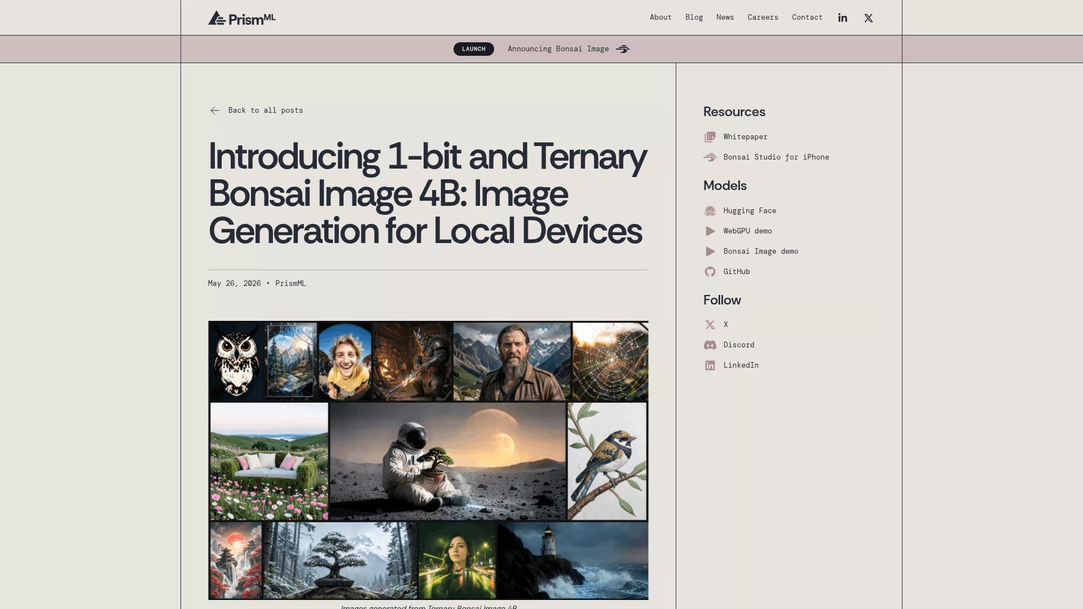
Task: Open the About menu item
Action: pos(661,17)
